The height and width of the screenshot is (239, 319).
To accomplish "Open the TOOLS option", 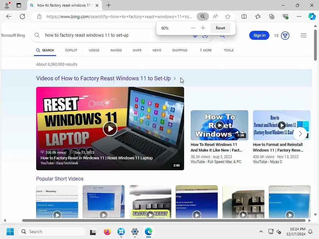I will (x=228, y=50).
